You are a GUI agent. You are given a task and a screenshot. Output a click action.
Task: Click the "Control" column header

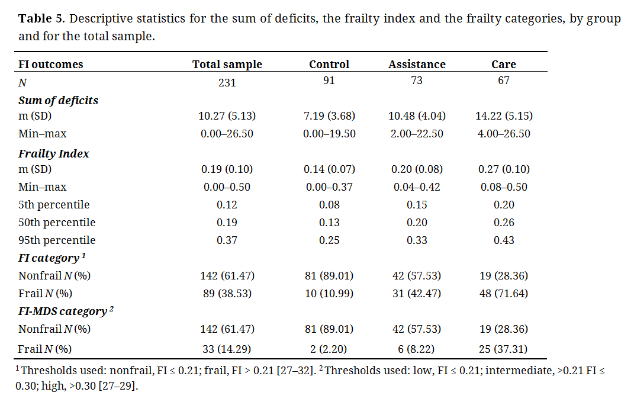[x=329, y=65]
